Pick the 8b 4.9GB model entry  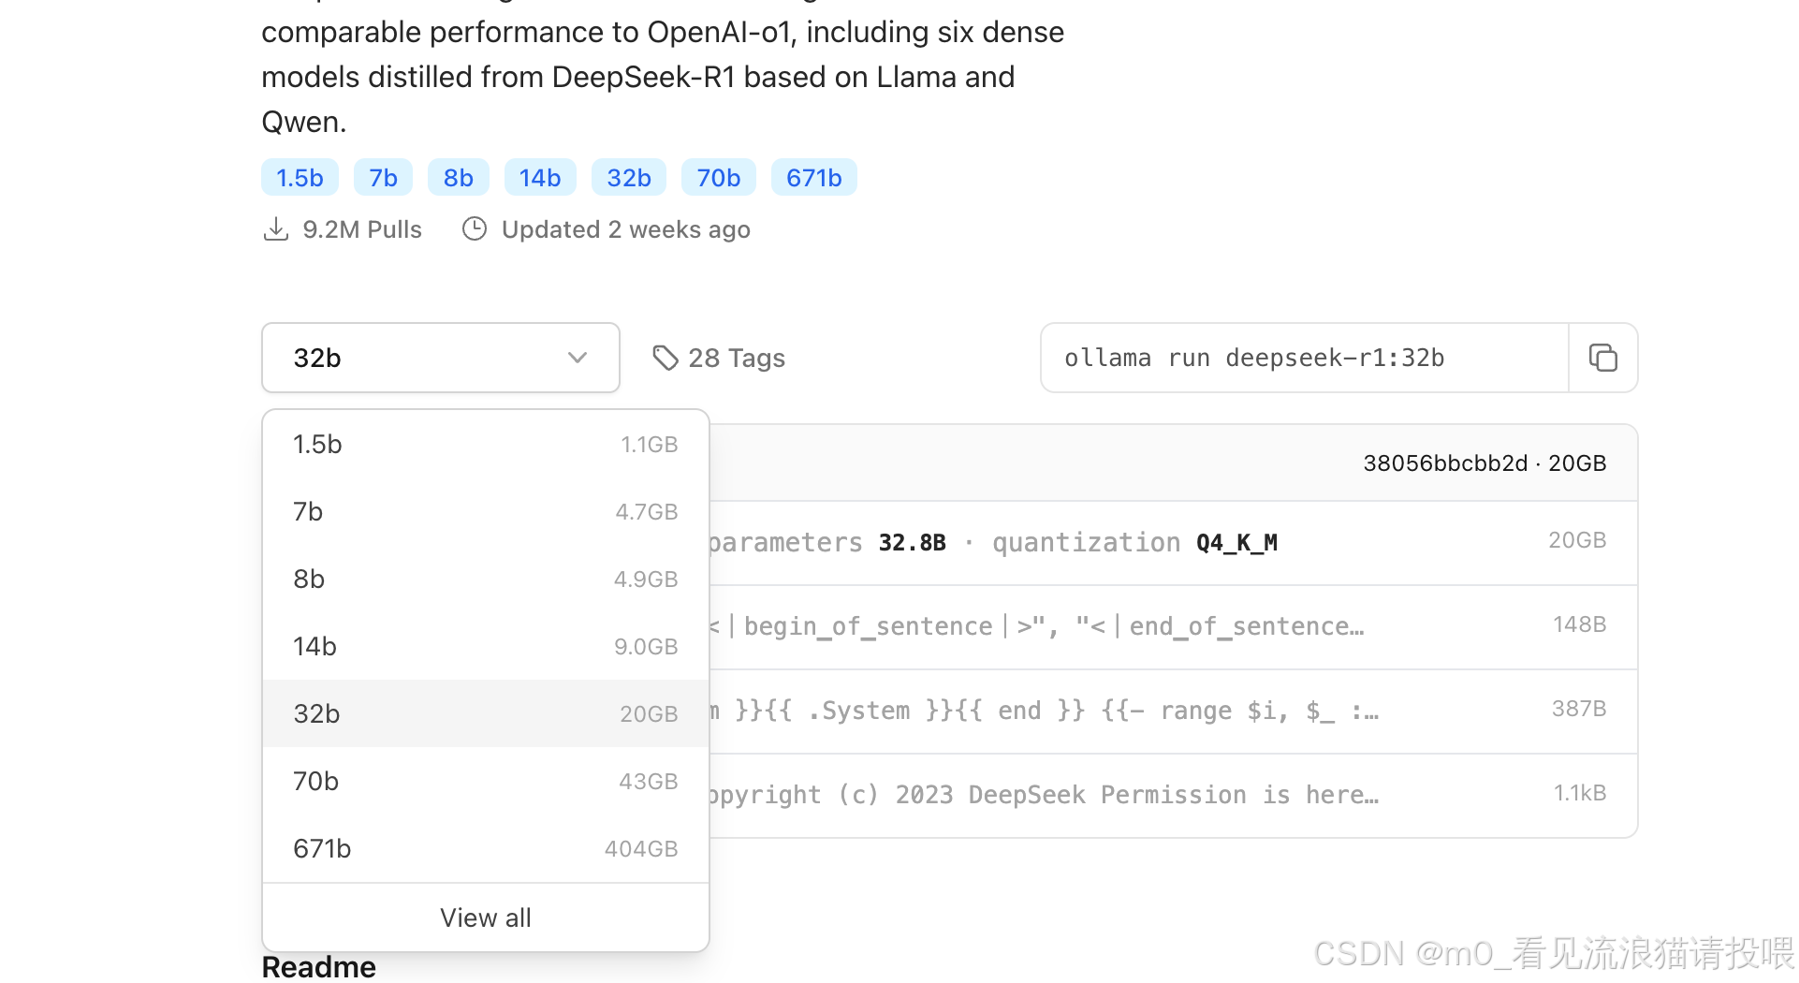486,579
